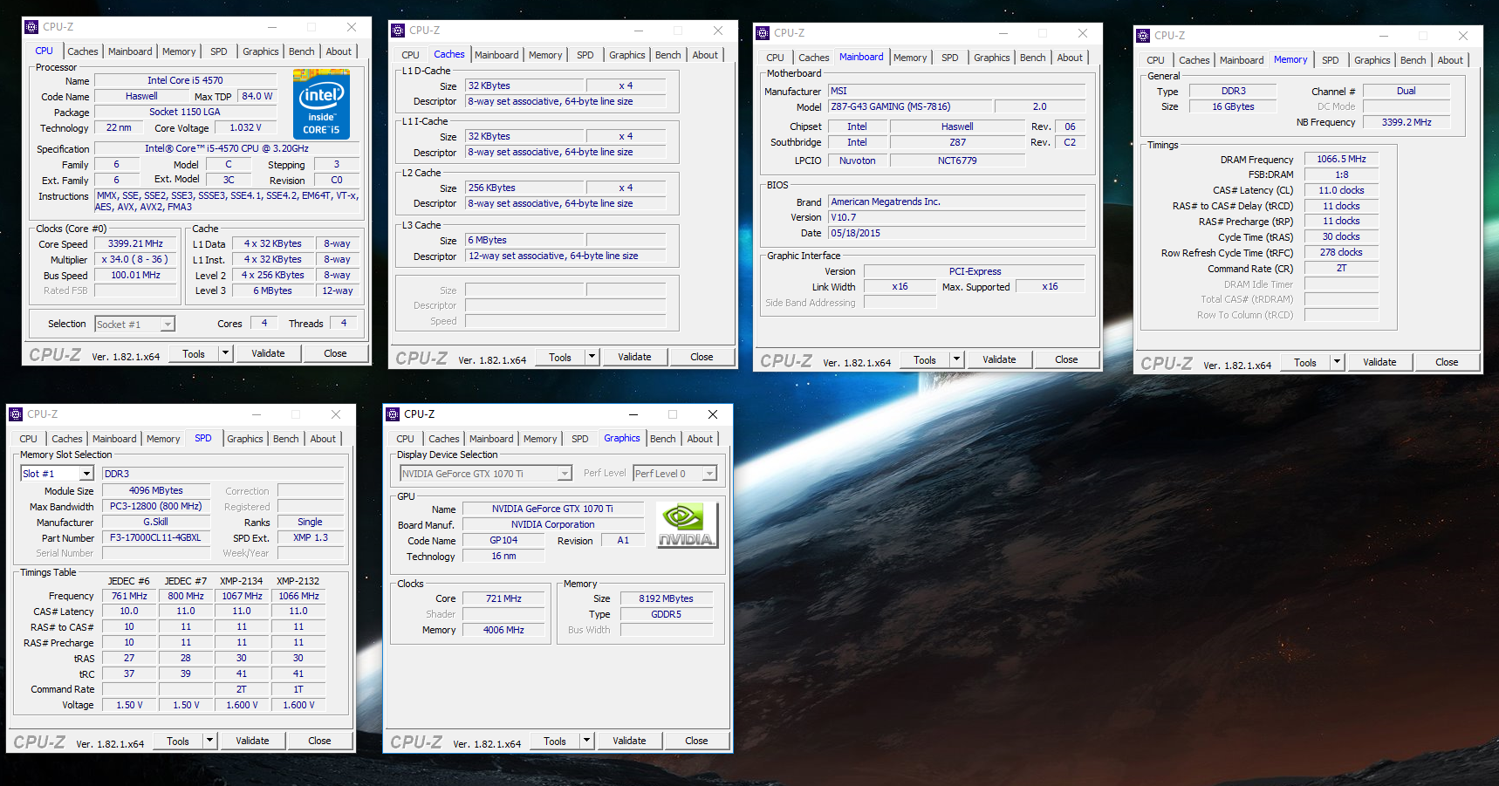Open the Socket #1 selection dropdown
The width and height of the screenshot is (1499, 786).
coord(168,325)
